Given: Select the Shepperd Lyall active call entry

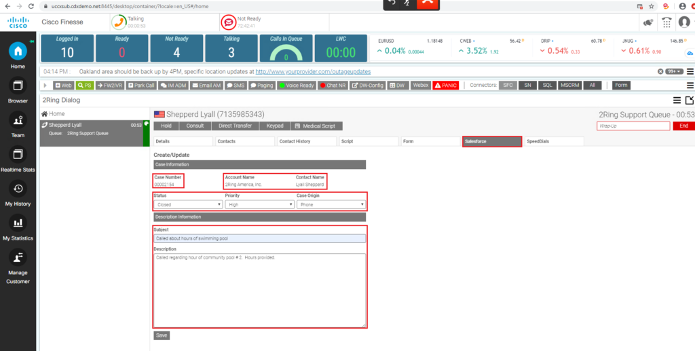Looking at the screenshot, I should pyautogui.click(x=94, y=133).
